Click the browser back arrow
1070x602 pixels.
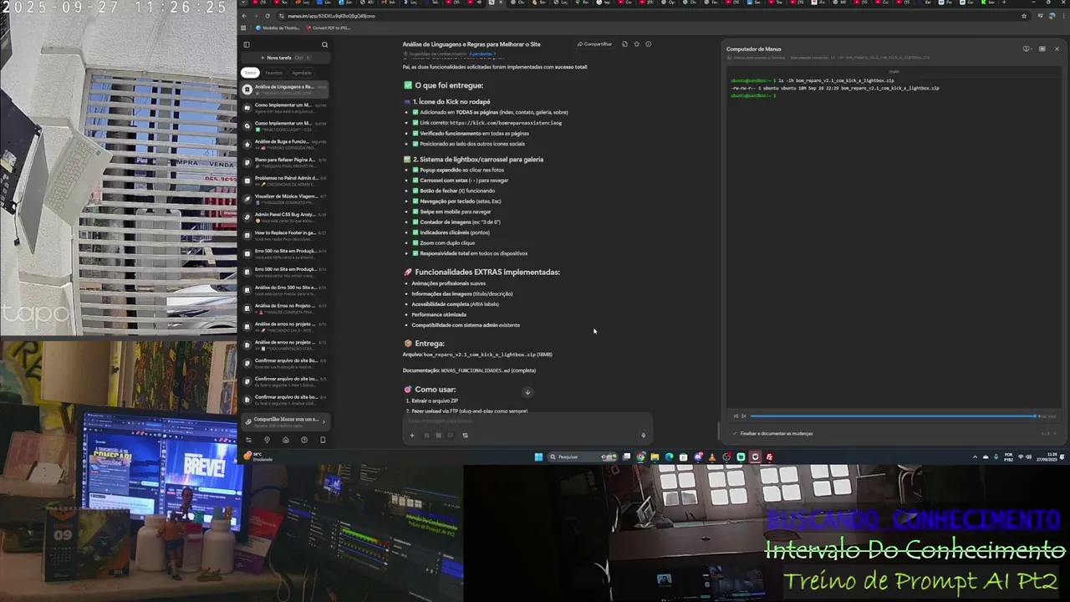coord(244,16)
